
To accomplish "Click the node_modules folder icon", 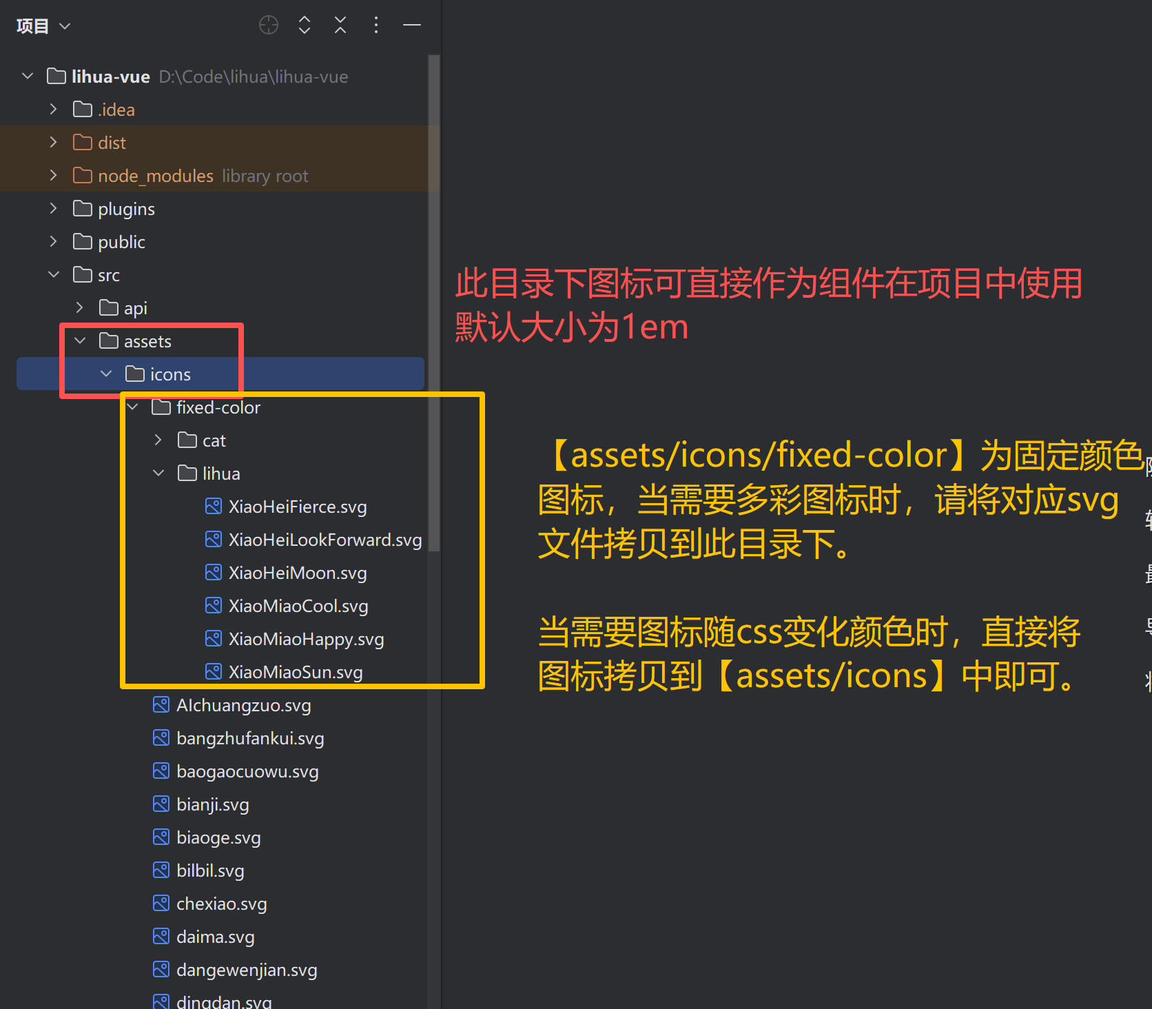I will [x=83, y=176].
